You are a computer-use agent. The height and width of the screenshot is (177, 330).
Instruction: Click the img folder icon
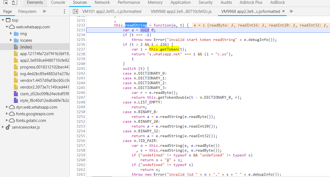pos(16,34)
